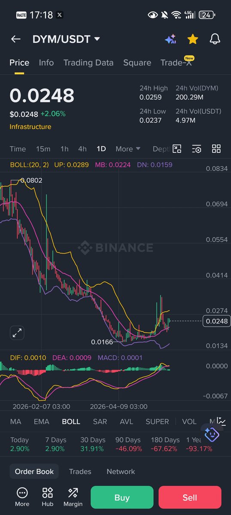Click the 7 Days 2.90% performance
Viewport: 231px width, 515px height.
[55, 444]
